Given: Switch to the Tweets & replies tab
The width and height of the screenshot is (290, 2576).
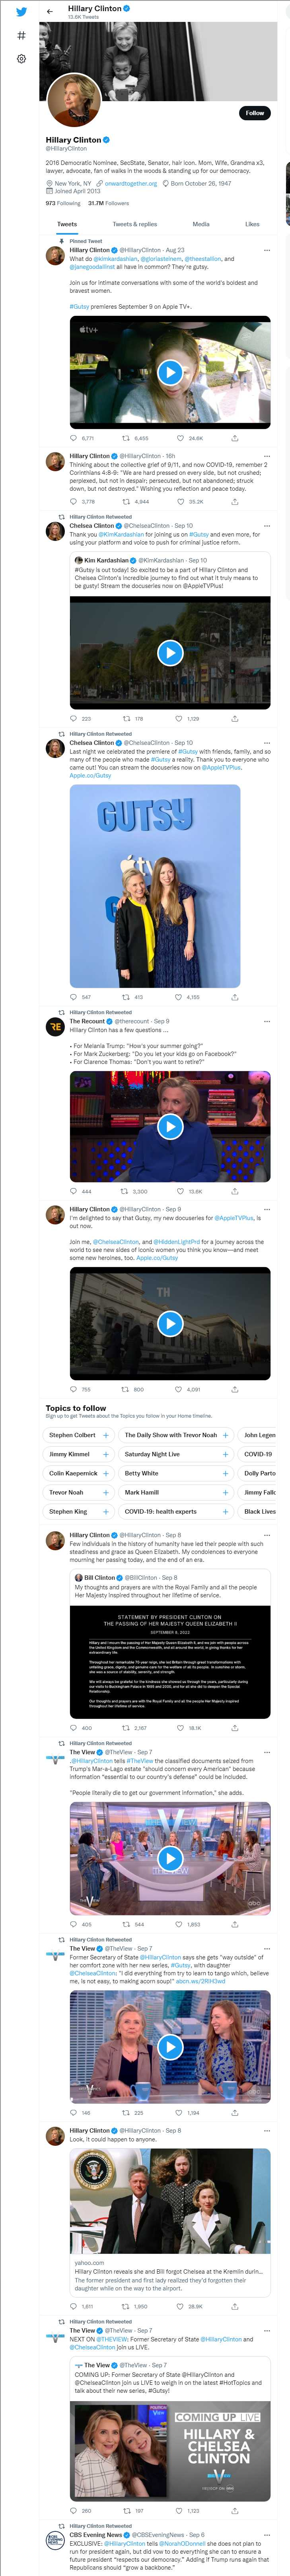Looking at the screenshot, I should click(134, 224).
